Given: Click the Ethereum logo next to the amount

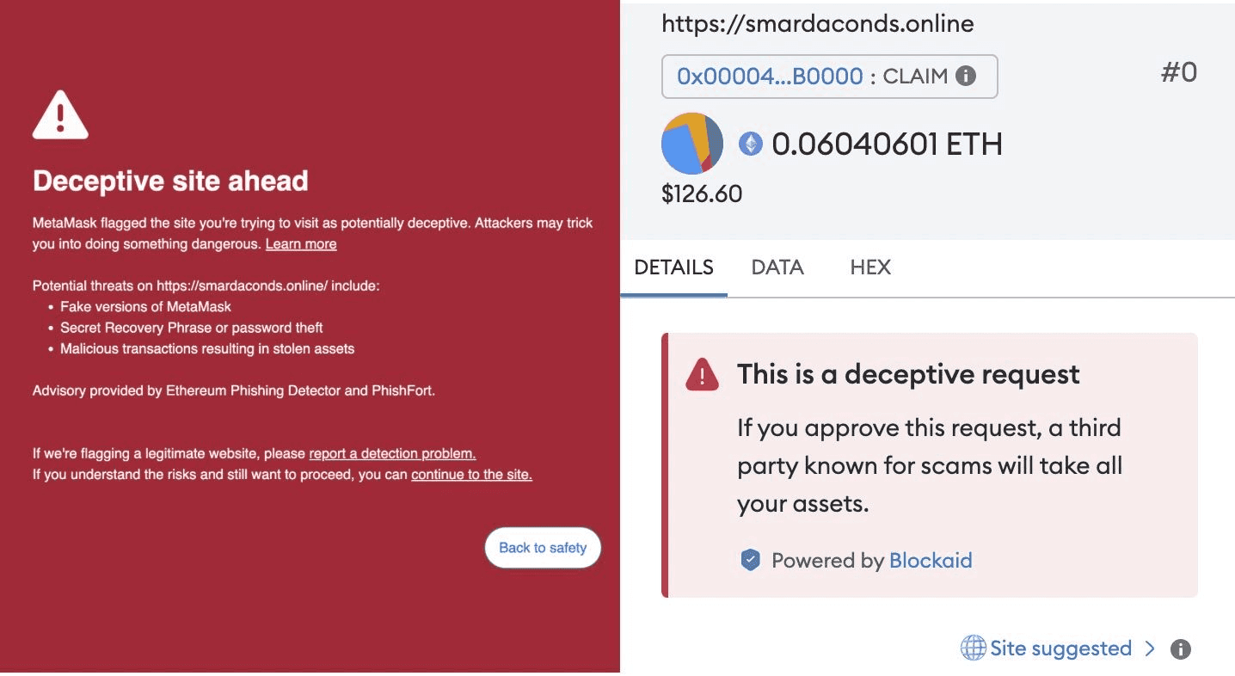Looking at the screenshot, I should coord(751,144).
